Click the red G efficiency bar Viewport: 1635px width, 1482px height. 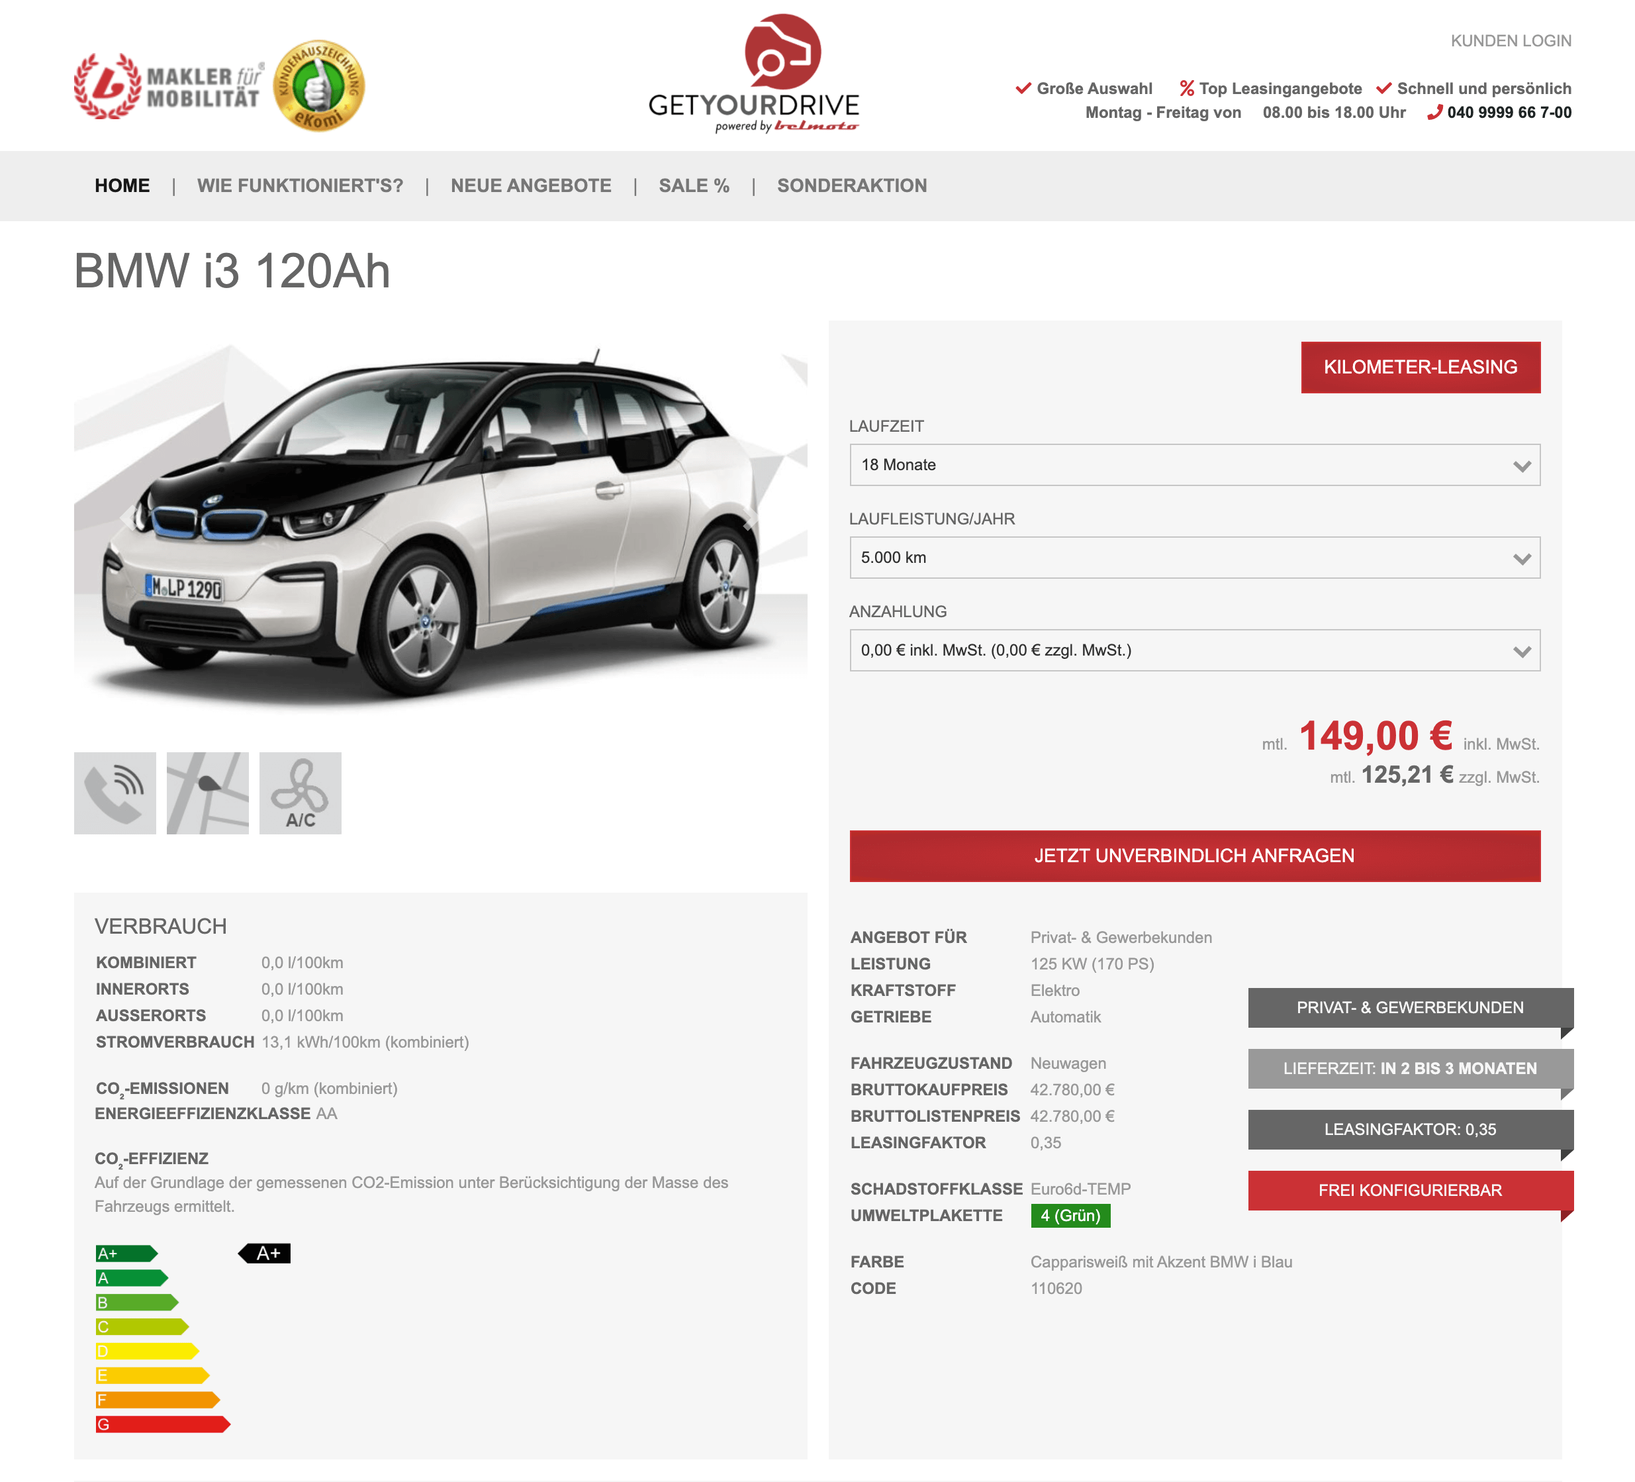pos(163,1424)
